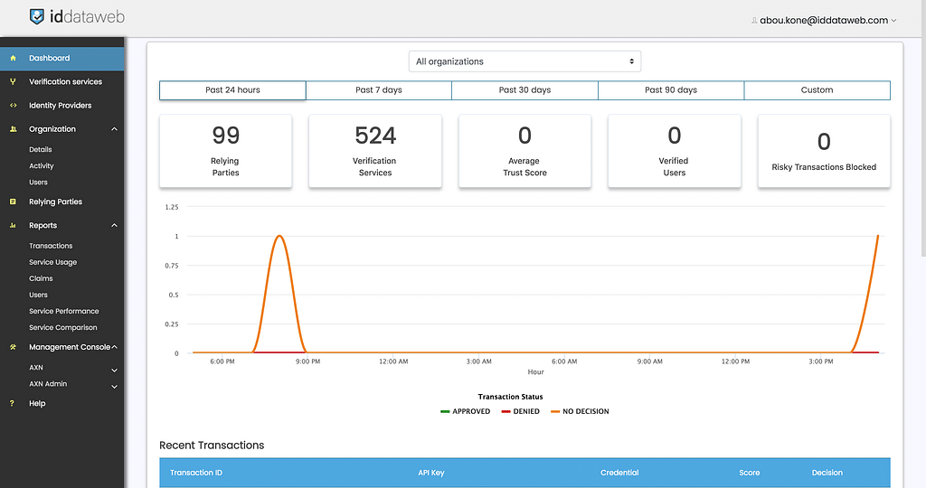This screenshot has width=926, height=488.
Task: Open the All organizations dropdown
Action: [524, 61]
